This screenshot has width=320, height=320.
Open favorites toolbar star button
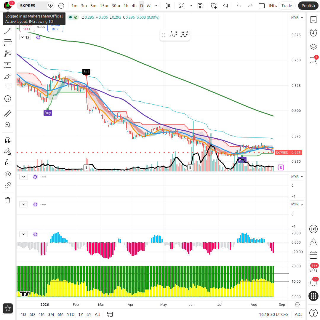8,308
